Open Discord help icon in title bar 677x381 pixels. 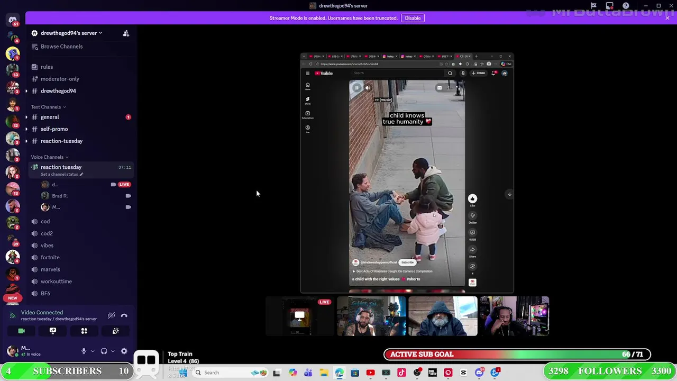(626, 6)
